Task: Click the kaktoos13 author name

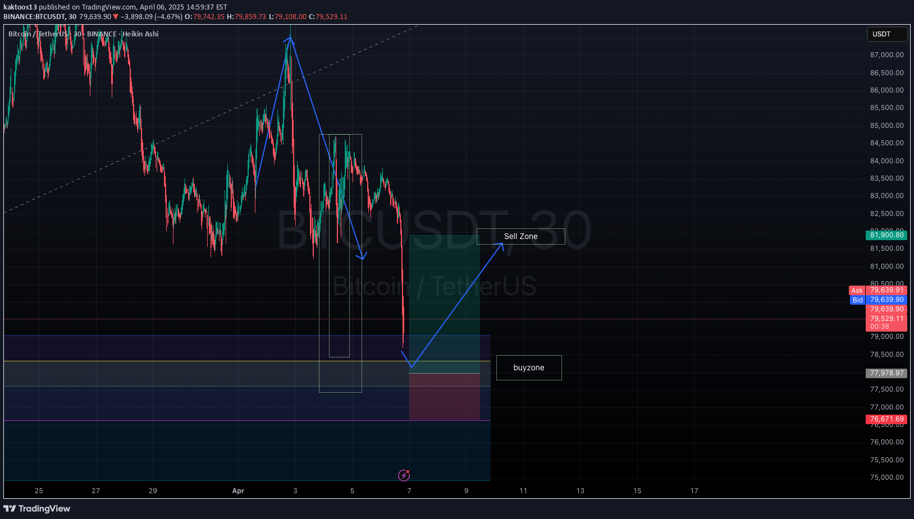Action: [x=20, y=7]
